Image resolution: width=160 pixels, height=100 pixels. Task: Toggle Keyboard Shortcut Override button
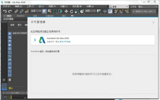point(110,11)
